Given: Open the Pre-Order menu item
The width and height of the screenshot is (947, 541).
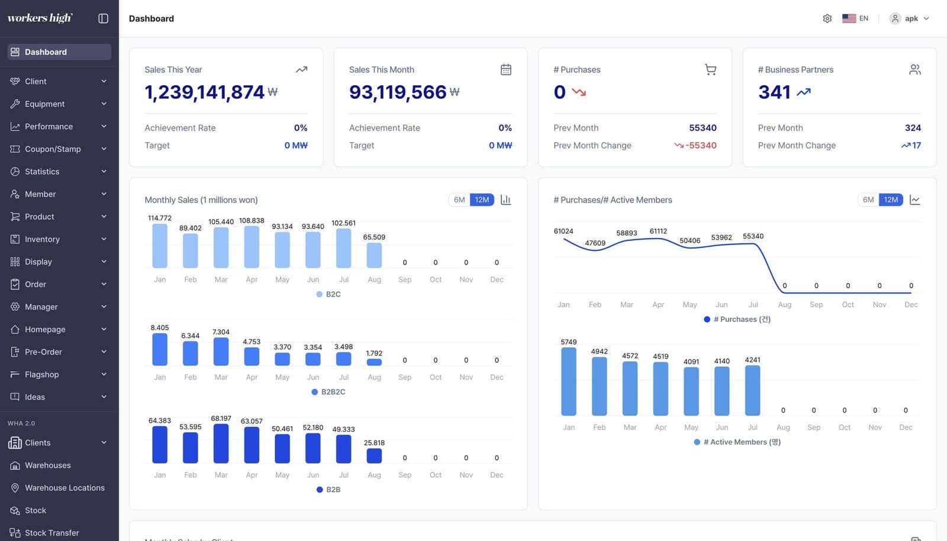Looking at the screenshot, I should (x=59, y=352).
